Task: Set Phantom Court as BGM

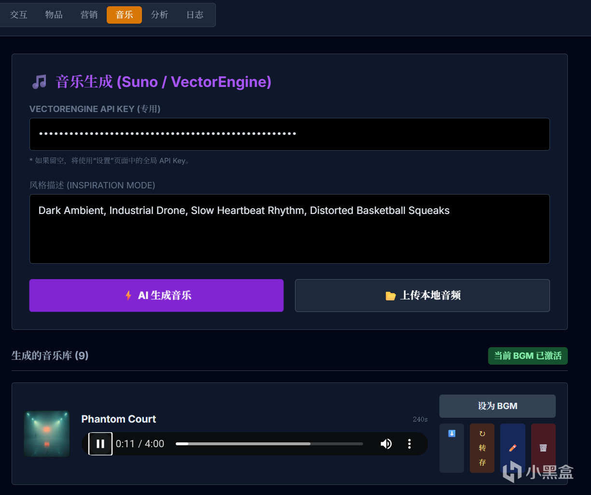Action: click(x=497, y=406)
